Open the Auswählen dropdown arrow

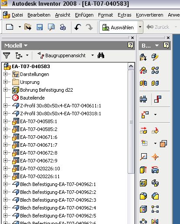point(140,27)
